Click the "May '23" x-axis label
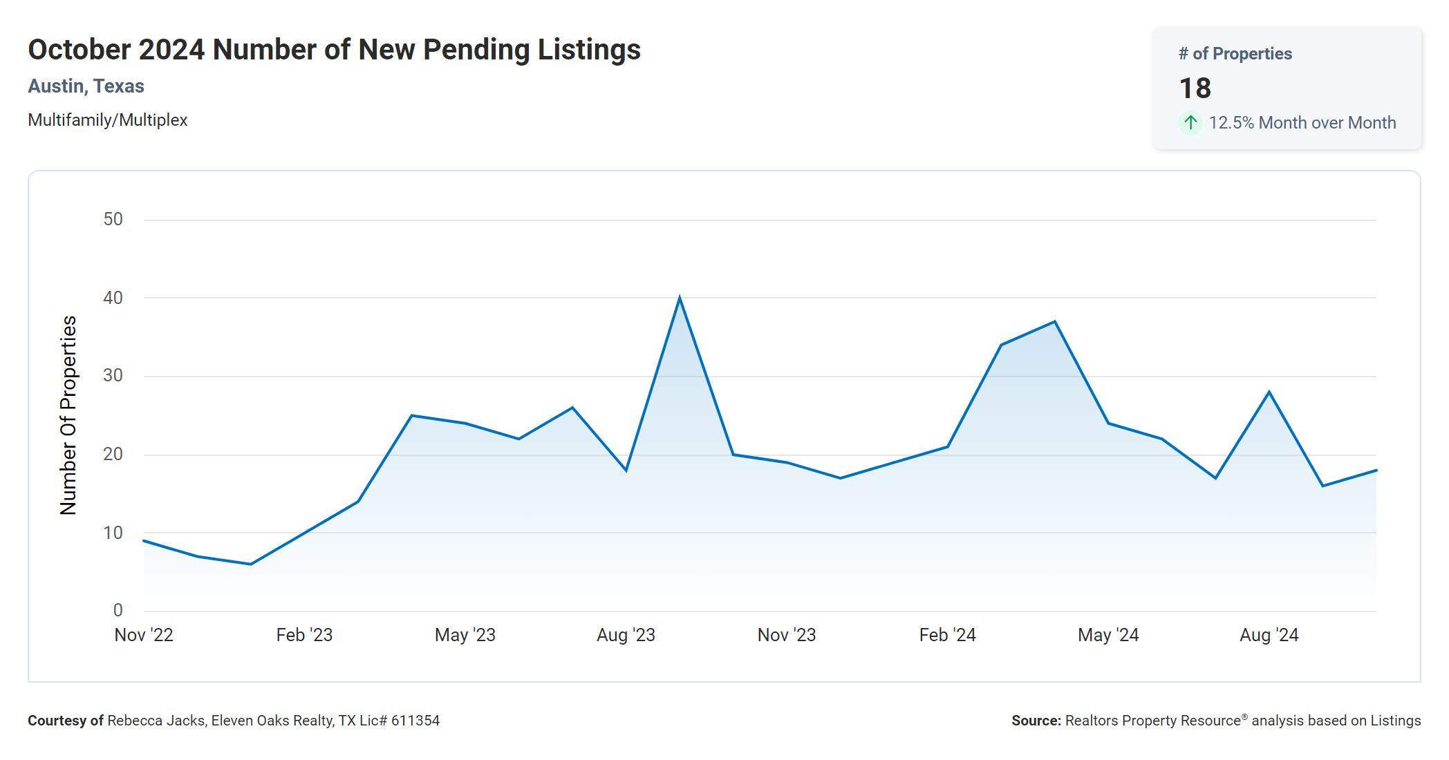Viewport: 1449px width, 760px height. (x=465, y=635)
